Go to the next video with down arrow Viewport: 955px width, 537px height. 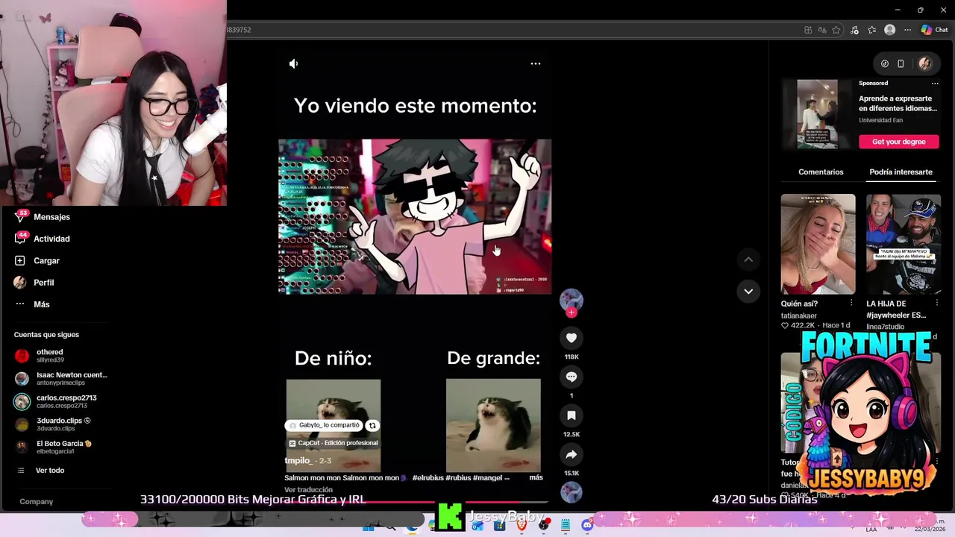point(748,291)
